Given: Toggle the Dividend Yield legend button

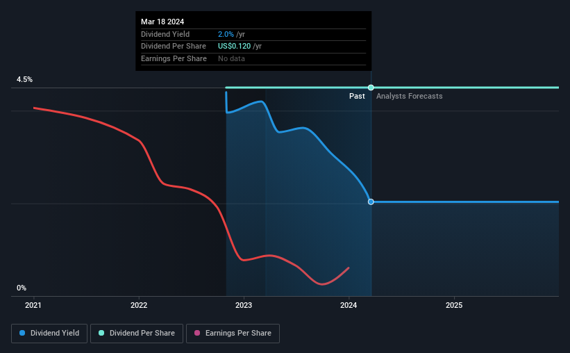Looking at the screenshot, I should 49,334.
